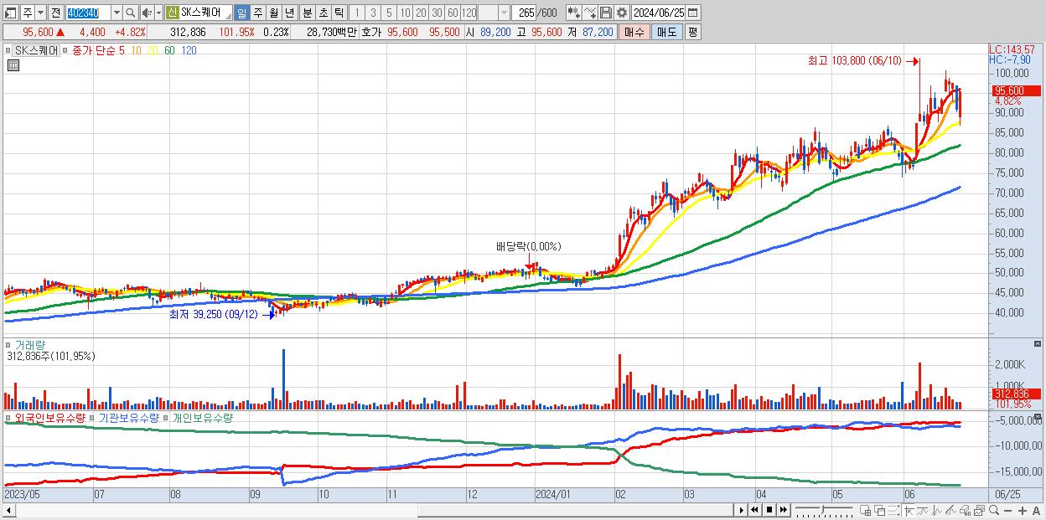1046x520 pixels.
Task: Switch to 년 (yearly) chart period
Action: coord(289,13)
